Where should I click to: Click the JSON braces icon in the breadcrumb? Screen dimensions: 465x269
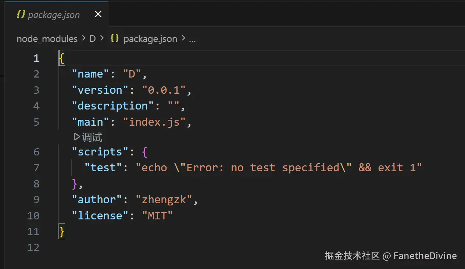pyautogui.click(x=115, y=39)
